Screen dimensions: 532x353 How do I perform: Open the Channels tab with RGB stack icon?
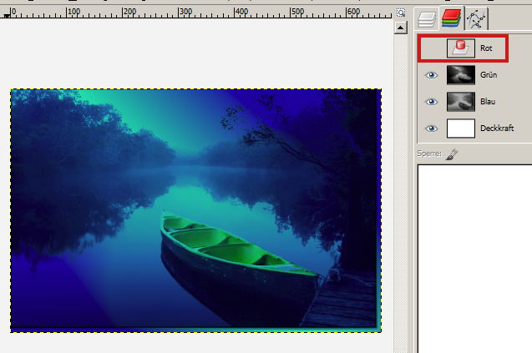coord(452,18)
